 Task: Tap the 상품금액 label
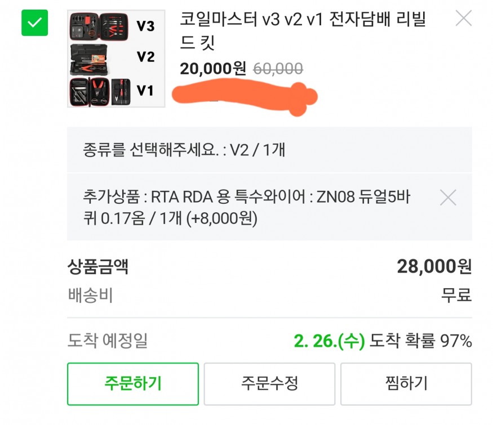98,267
